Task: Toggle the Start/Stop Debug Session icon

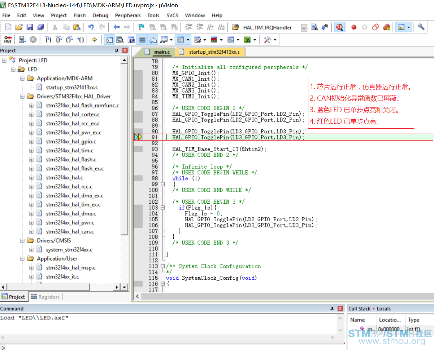Action: pos(339,27)
